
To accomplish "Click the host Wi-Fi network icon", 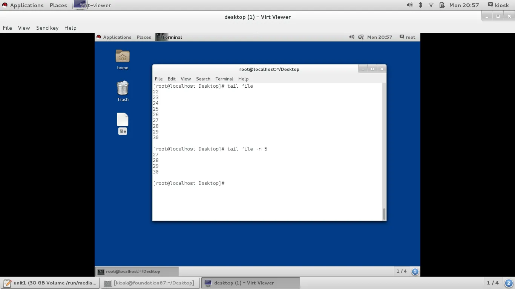I will point(431,5).
